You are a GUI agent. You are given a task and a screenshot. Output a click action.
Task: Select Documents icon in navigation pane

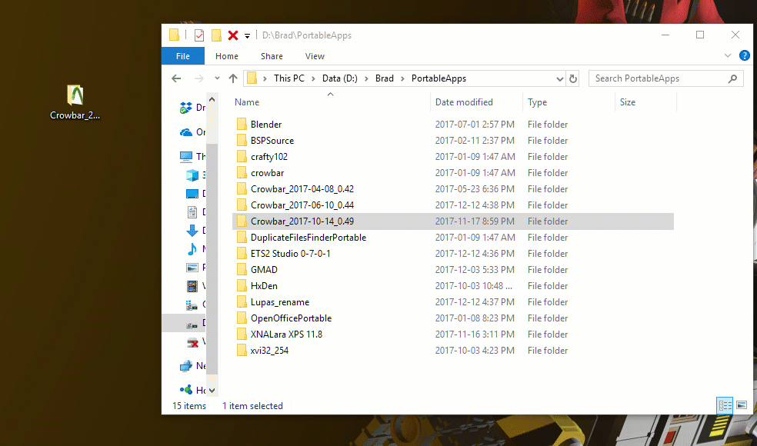pos(192,212)
